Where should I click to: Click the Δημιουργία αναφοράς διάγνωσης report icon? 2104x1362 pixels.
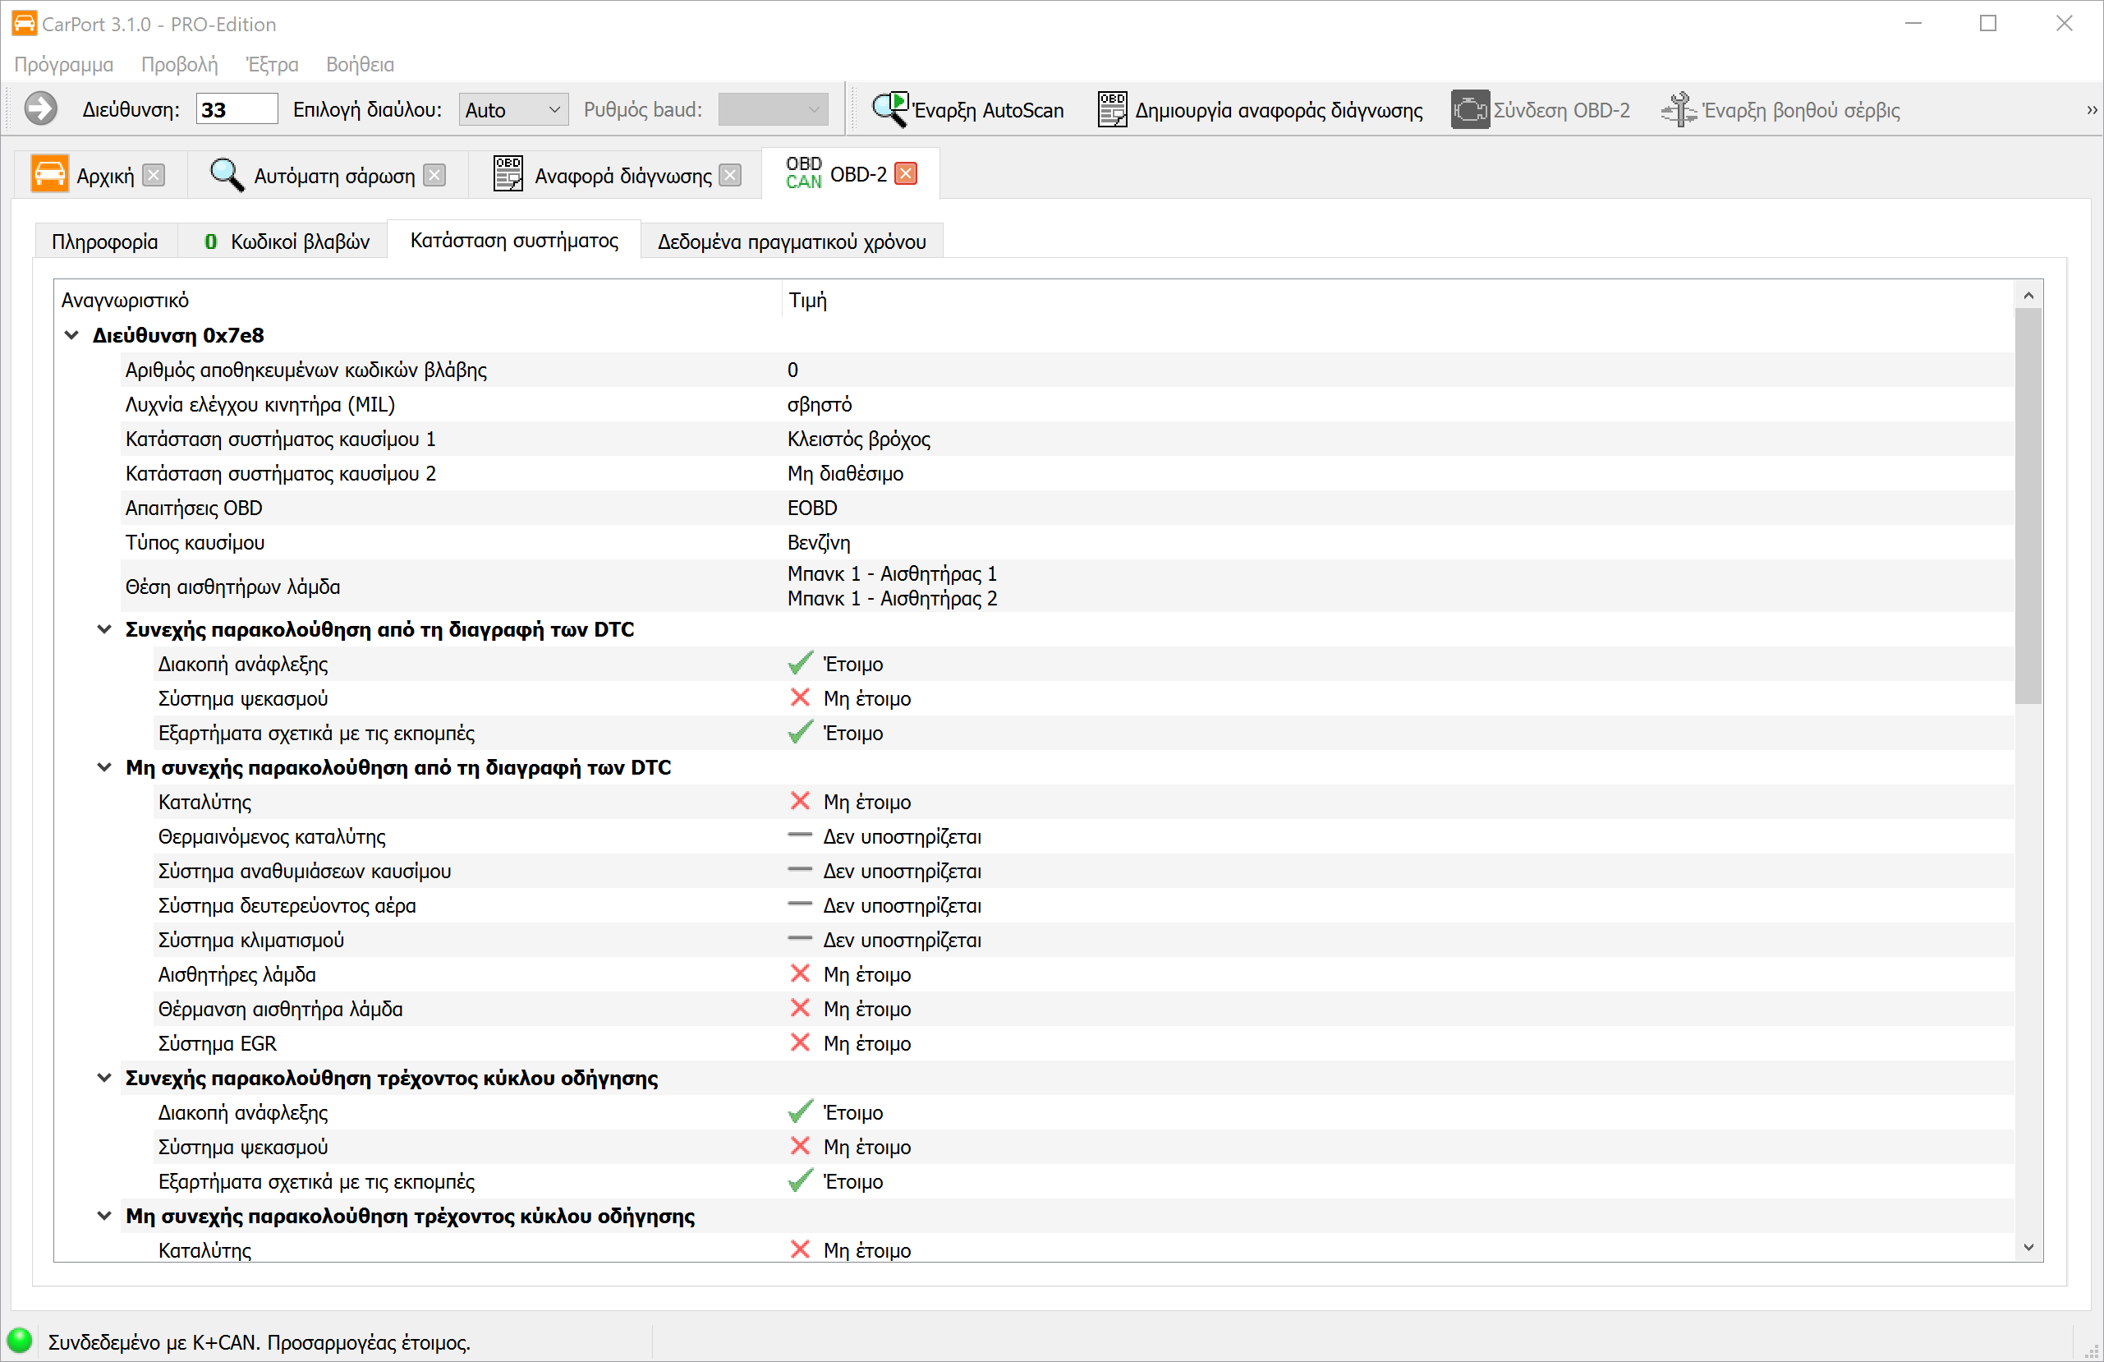pos(1112,110)
